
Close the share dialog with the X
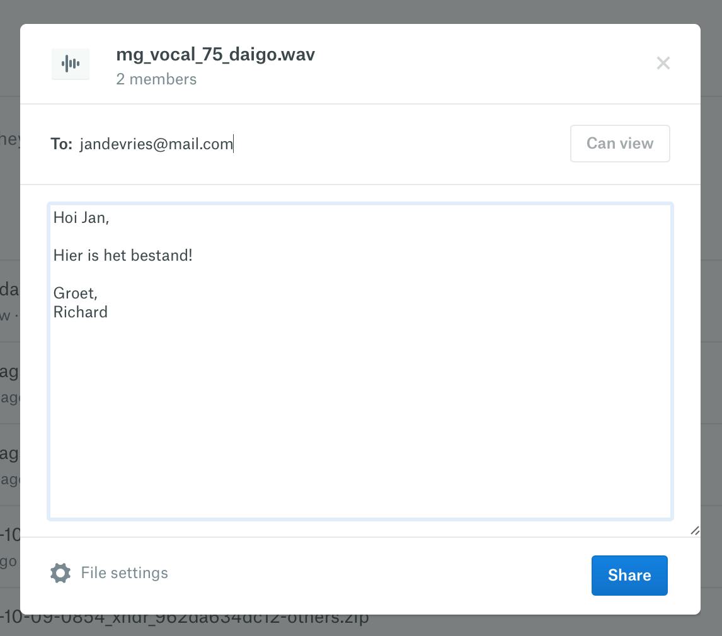[663, 63]
